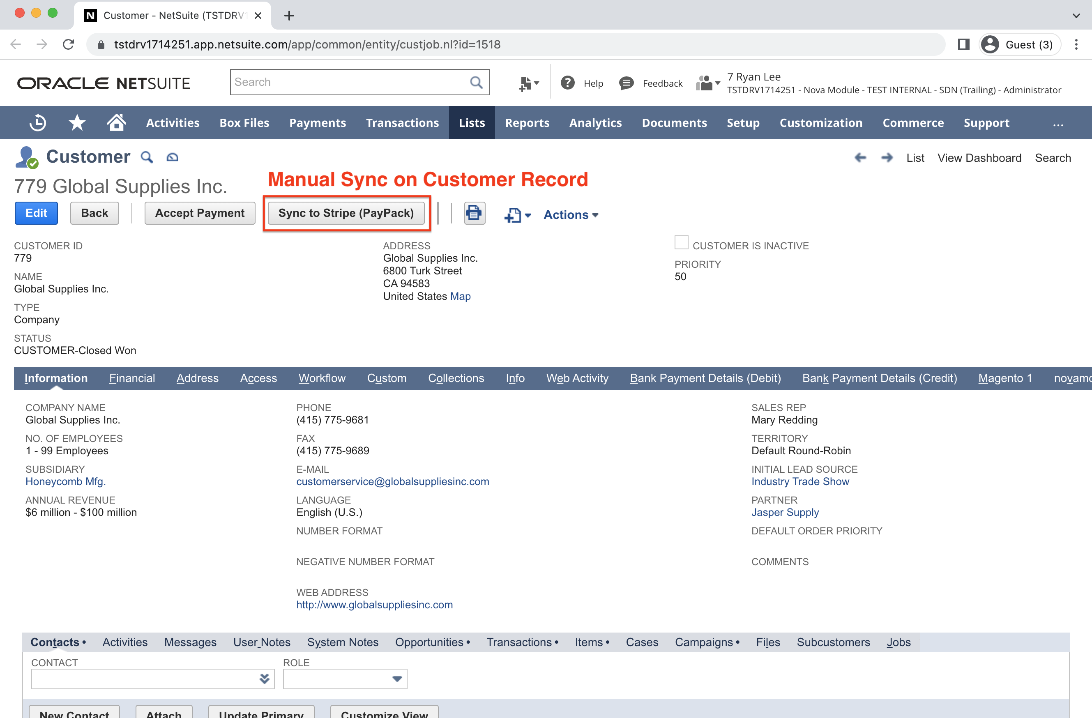Open the Jasper Supply partner link
The width and height of the screenshot is (1092, 718).
[x=785, y=512]
